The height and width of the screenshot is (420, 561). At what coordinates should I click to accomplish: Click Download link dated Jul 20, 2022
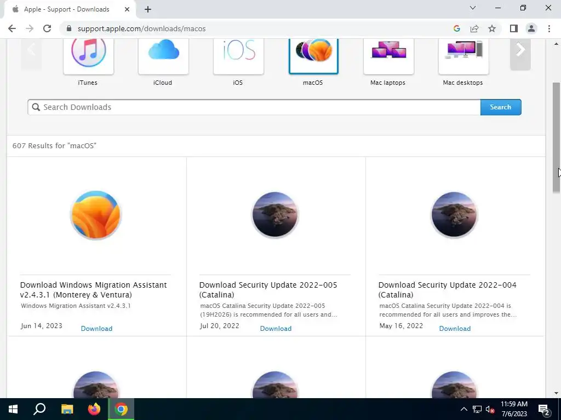(276, 329)
